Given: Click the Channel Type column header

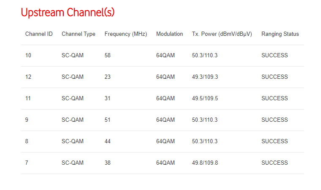Looking at the screenshot, I should tap(79, 34).
